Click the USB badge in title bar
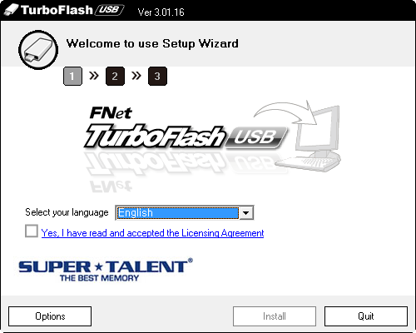Screen dimensions: 416x333 [x=109, y=10]
